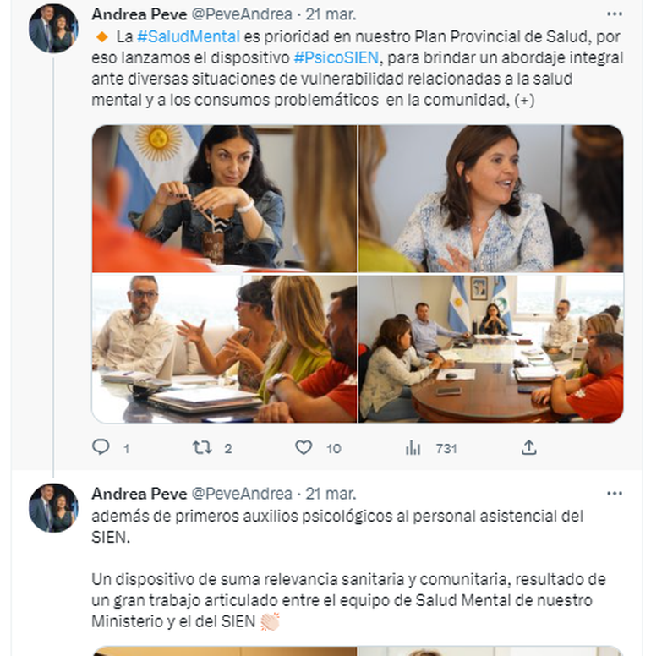Open second tweet text about SIEN
The width and height of the screenshot is (651, 656).
[x=348, y=569]
